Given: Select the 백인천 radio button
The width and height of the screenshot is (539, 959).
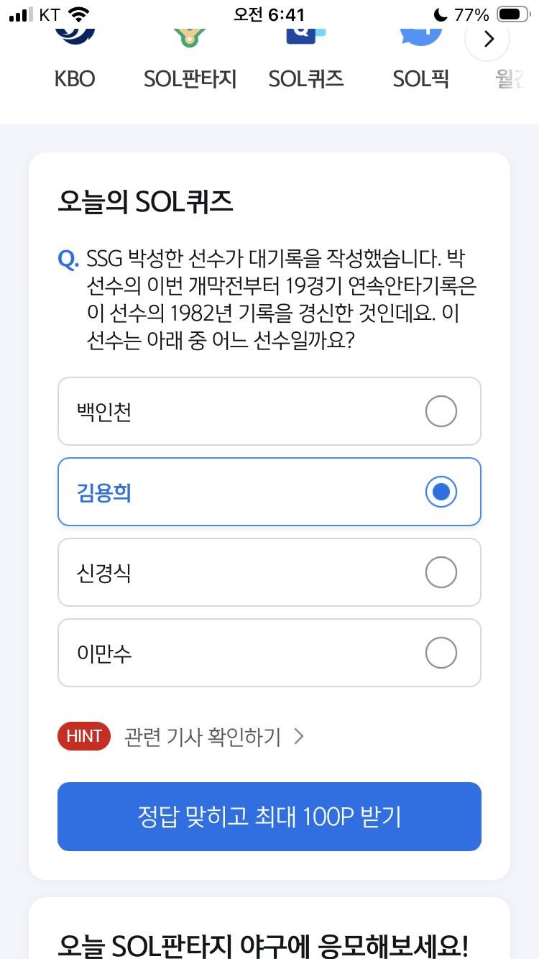Looking at the screenshot, I should point(441,412).
